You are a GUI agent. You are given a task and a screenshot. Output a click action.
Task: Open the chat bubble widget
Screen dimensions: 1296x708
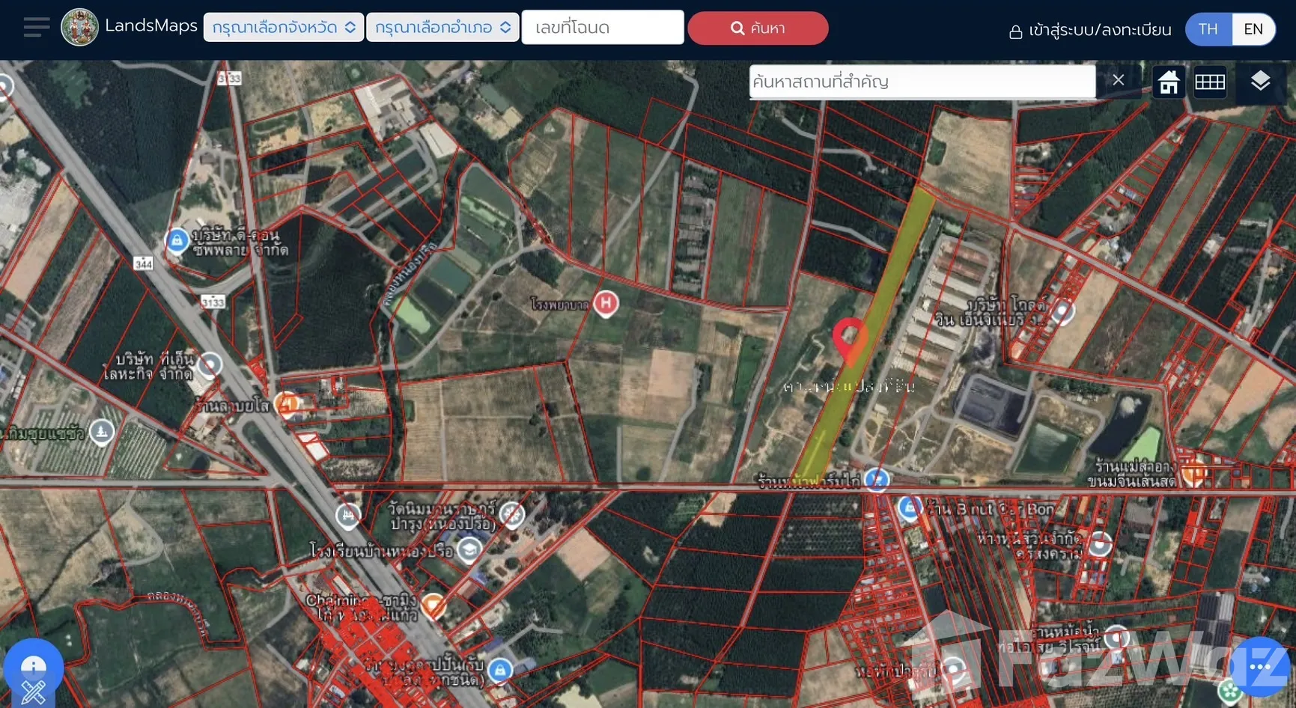pos(1259,666)
